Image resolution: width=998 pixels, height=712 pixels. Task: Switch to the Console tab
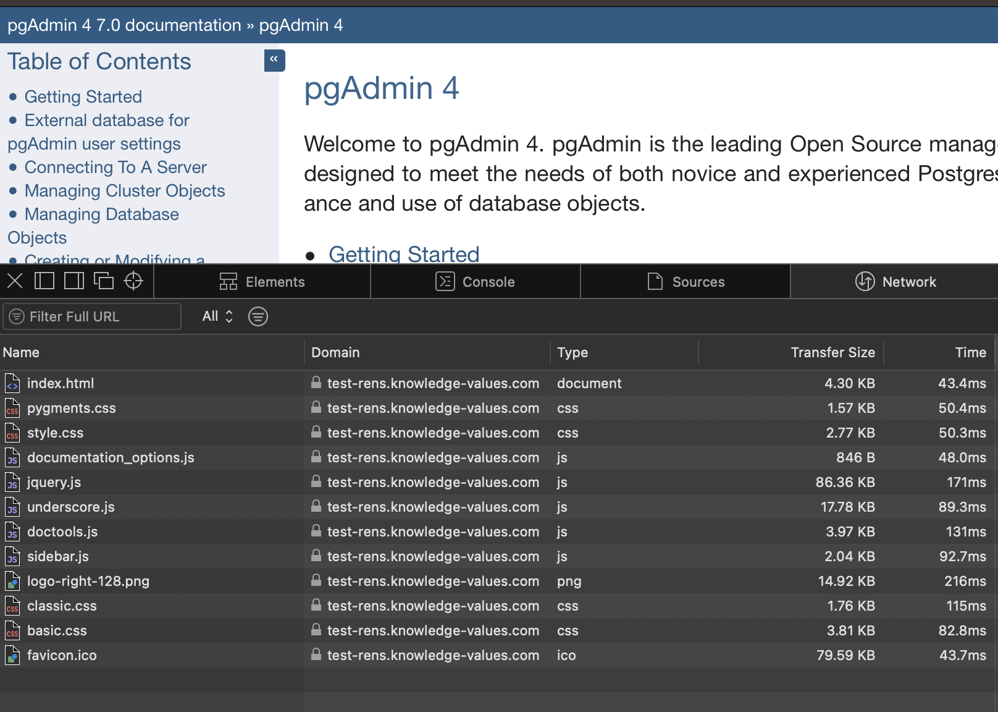475,281
